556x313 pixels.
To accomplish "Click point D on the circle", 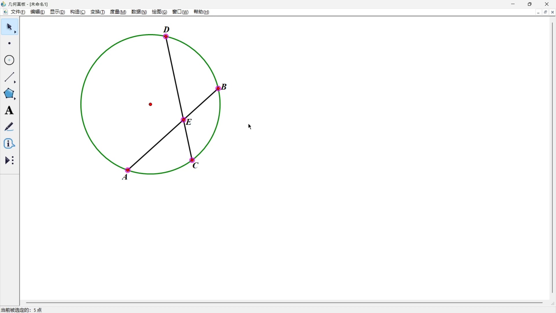I will click(166, 37).
